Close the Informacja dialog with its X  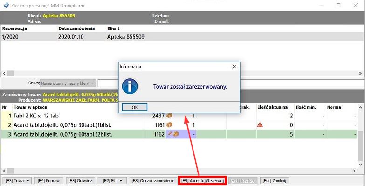[234, 67]
